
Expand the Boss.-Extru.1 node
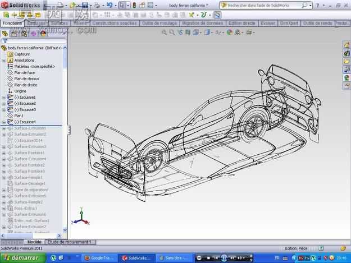coord(3,209)
